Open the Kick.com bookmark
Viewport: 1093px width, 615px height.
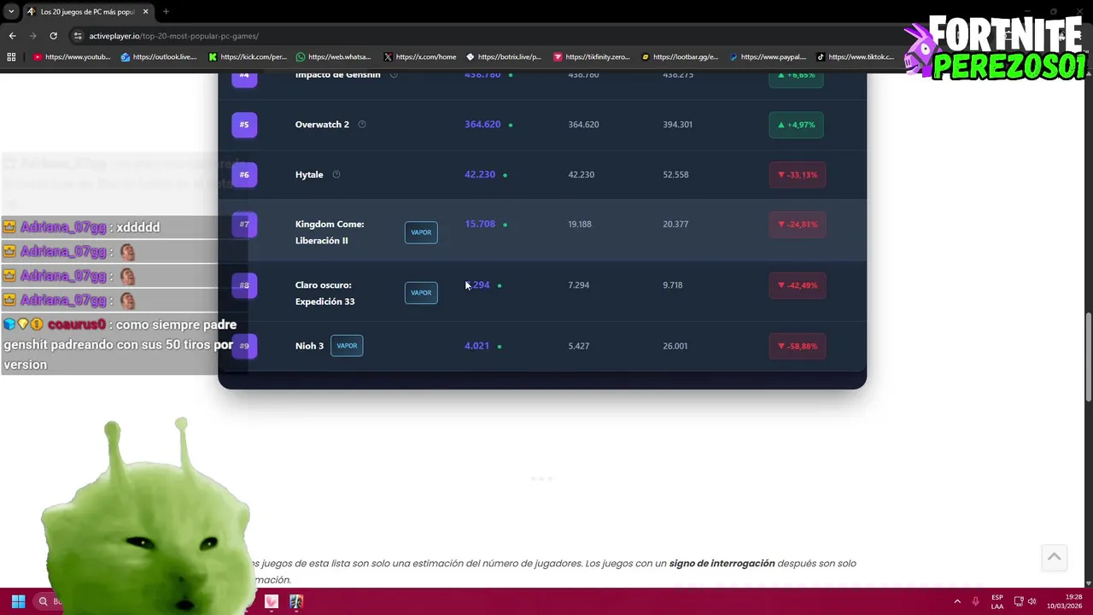(248, 57)
